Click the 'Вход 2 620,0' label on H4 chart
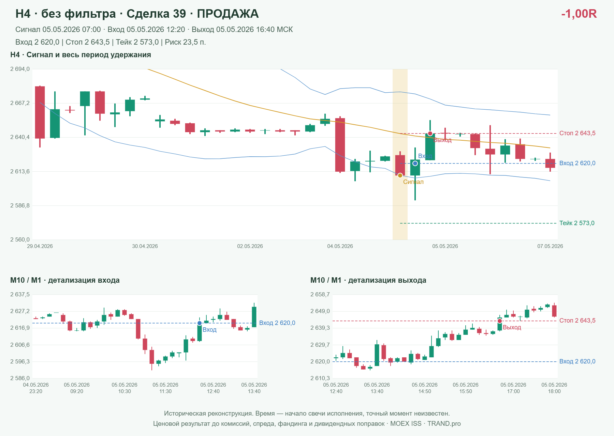Image resolution: width=614 pixels, height=436 pixels. tap(578, 163)
